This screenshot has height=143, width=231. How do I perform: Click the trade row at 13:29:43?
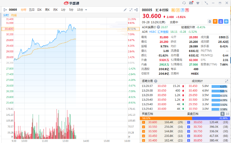pyautogui.click(x=163, y=109)
